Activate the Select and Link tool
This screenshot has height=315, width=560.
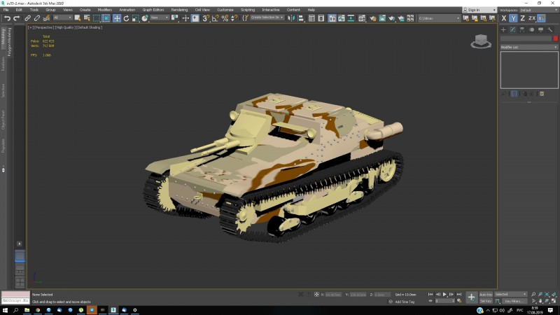coord(27,18)
